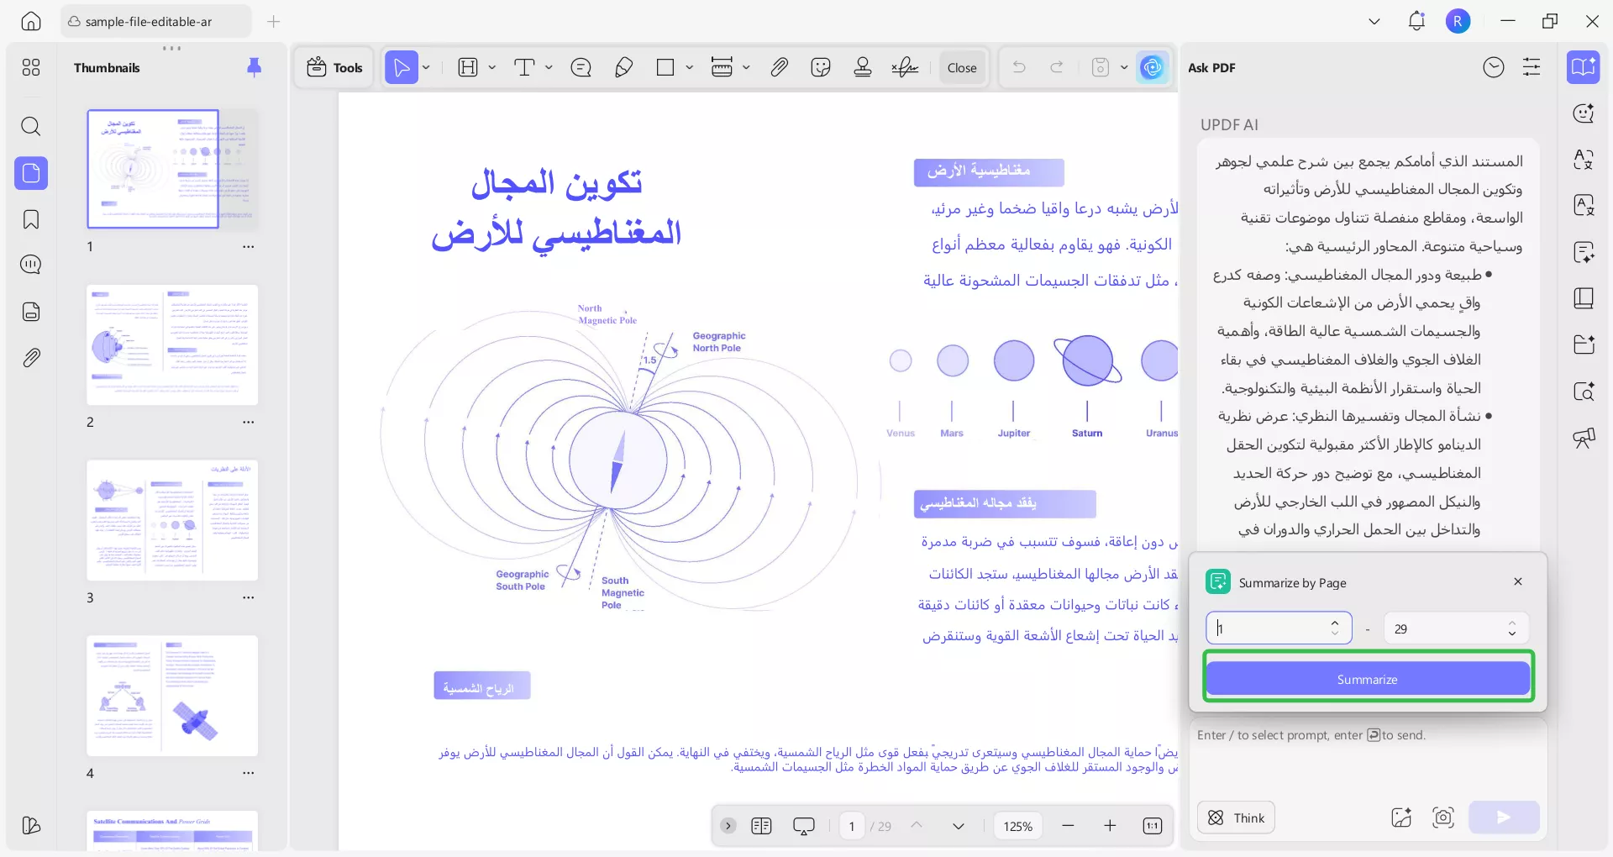Expand the Text tool dropdown arrow
Screen dimensions: 1613x857
click(549, 67)
